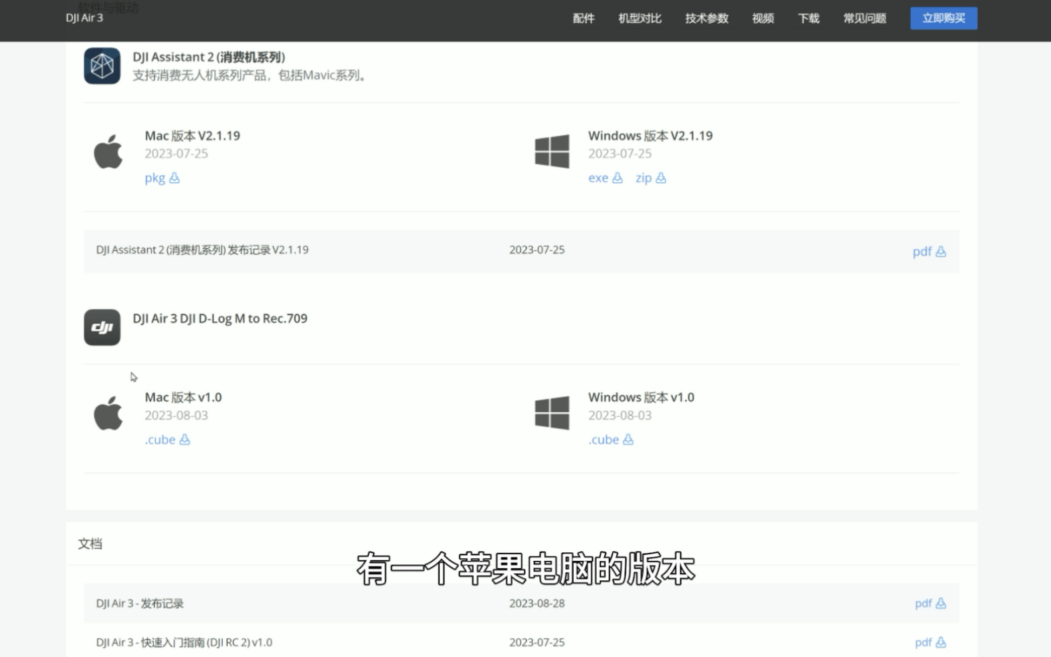Download the Mac pkg installer

[x=162, y=178]
